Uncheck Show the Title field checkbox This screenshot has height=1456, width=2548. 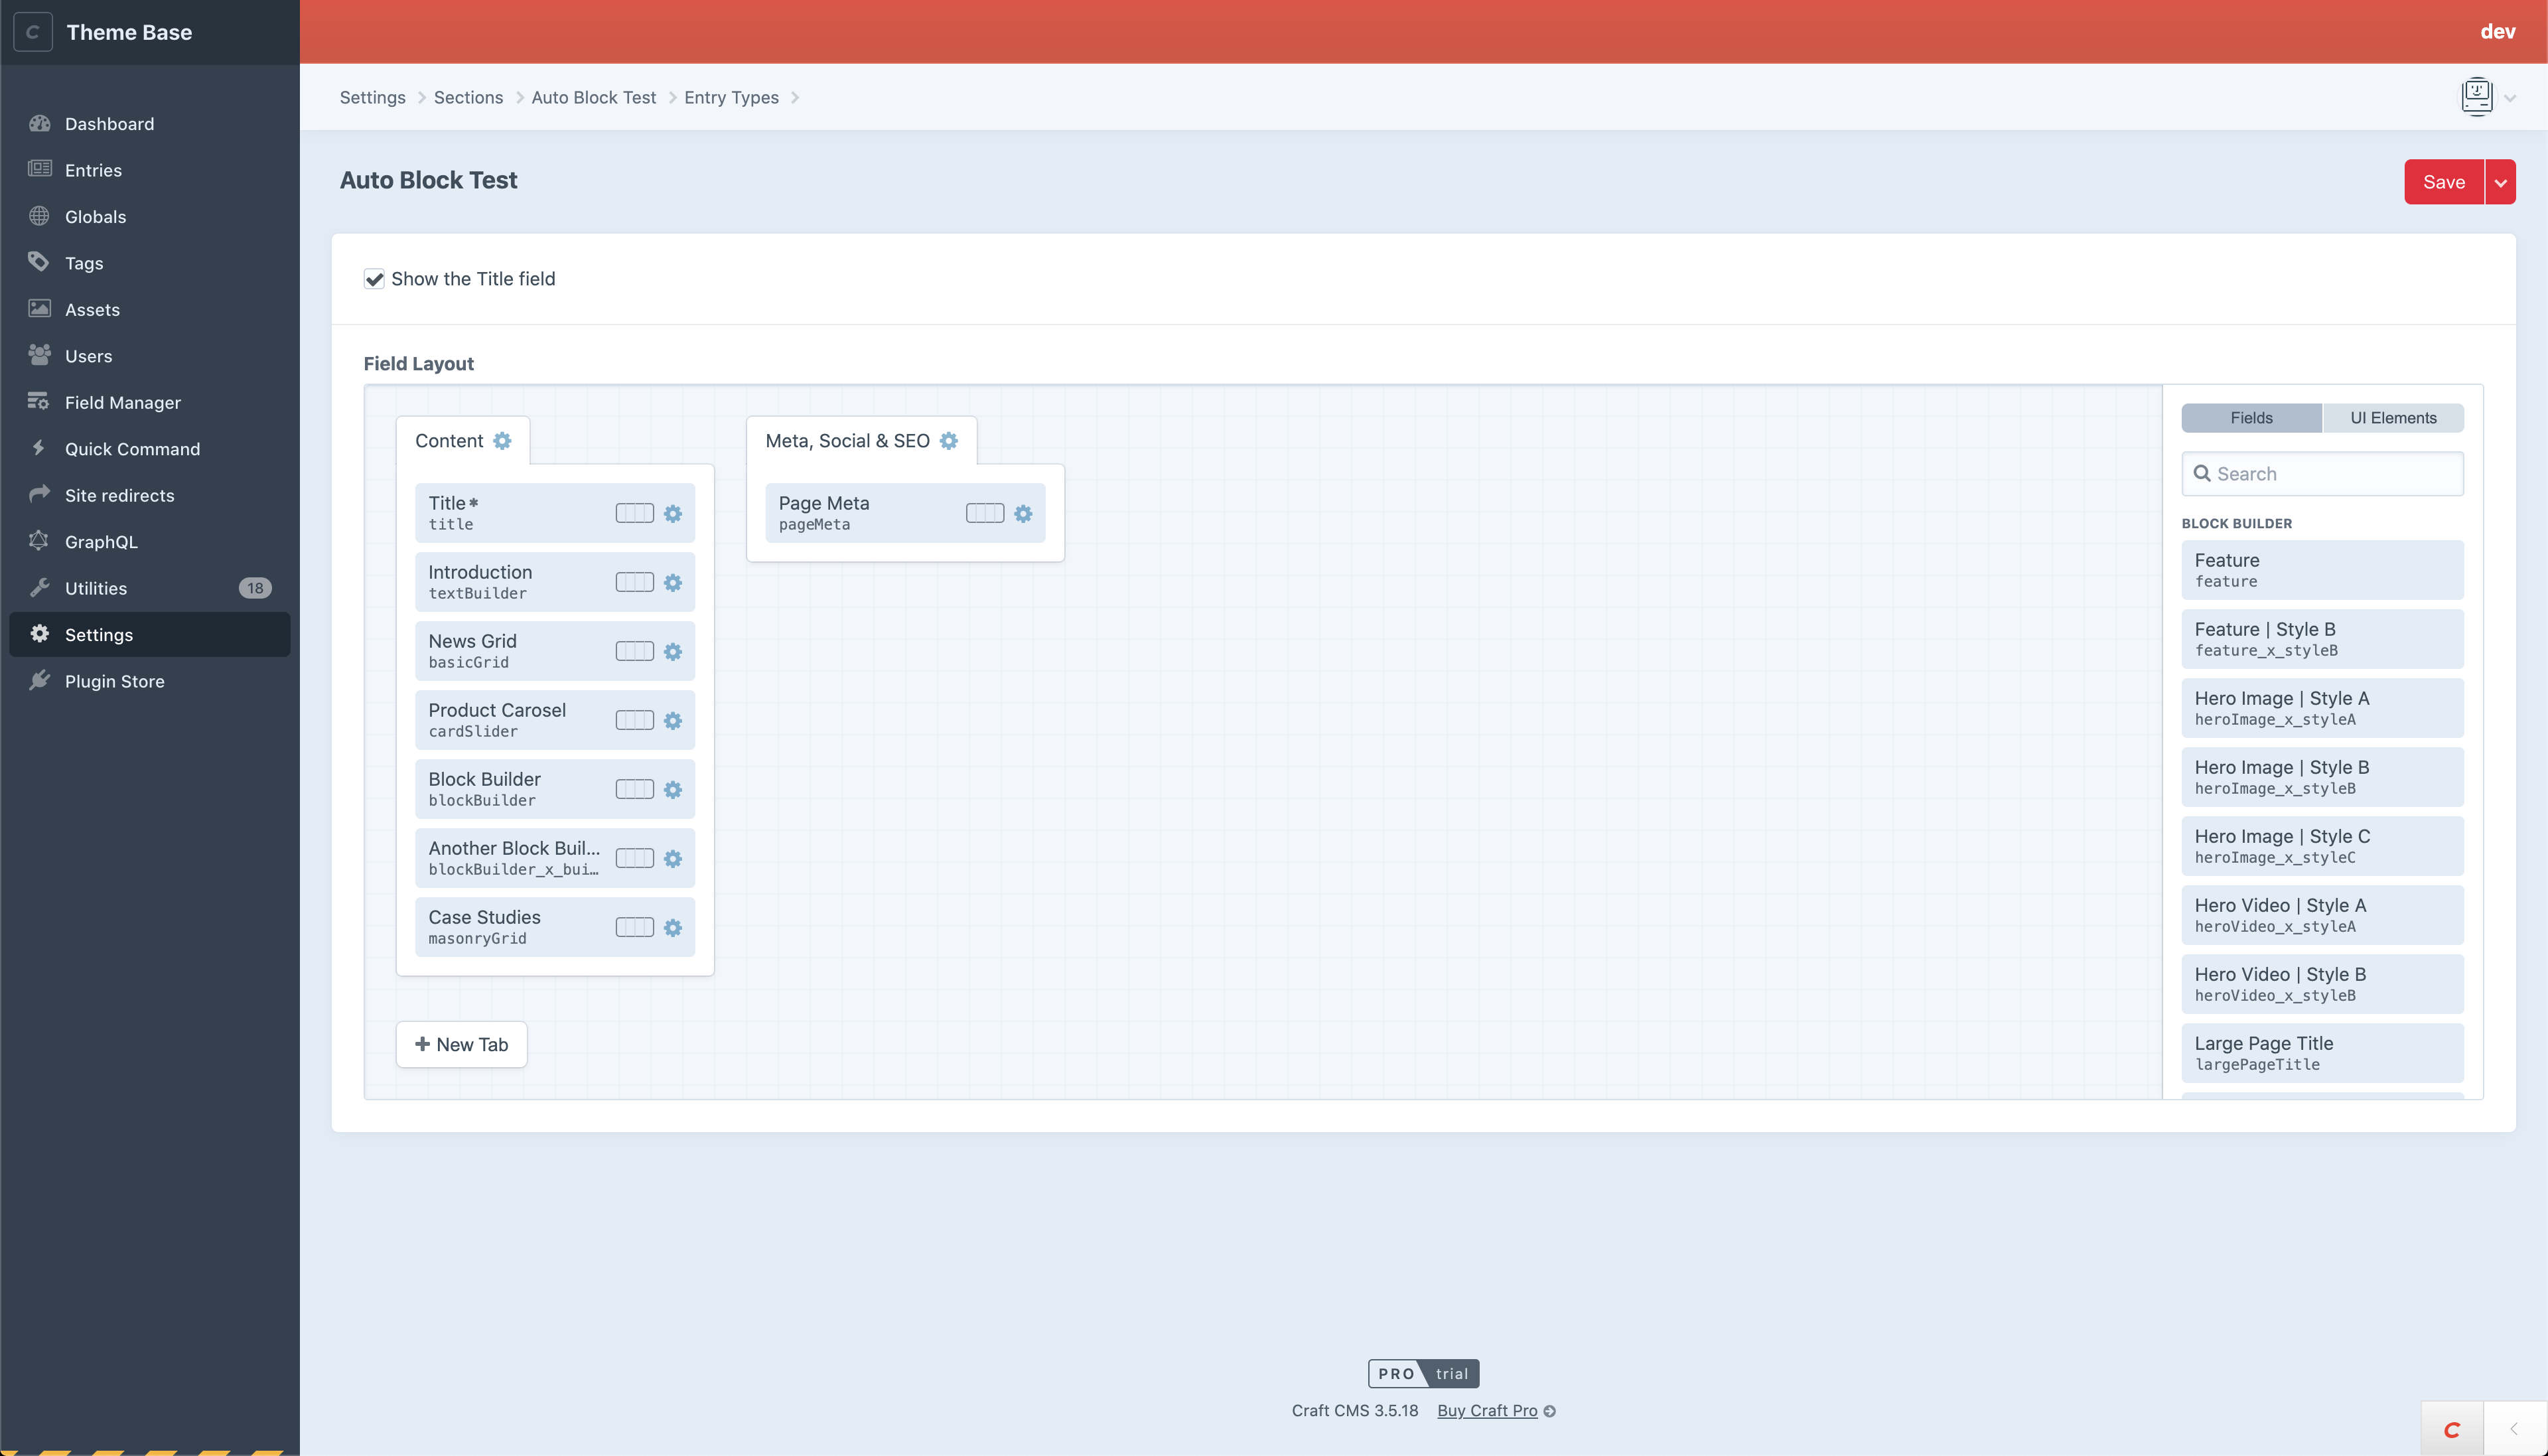[x=375, y=279]
